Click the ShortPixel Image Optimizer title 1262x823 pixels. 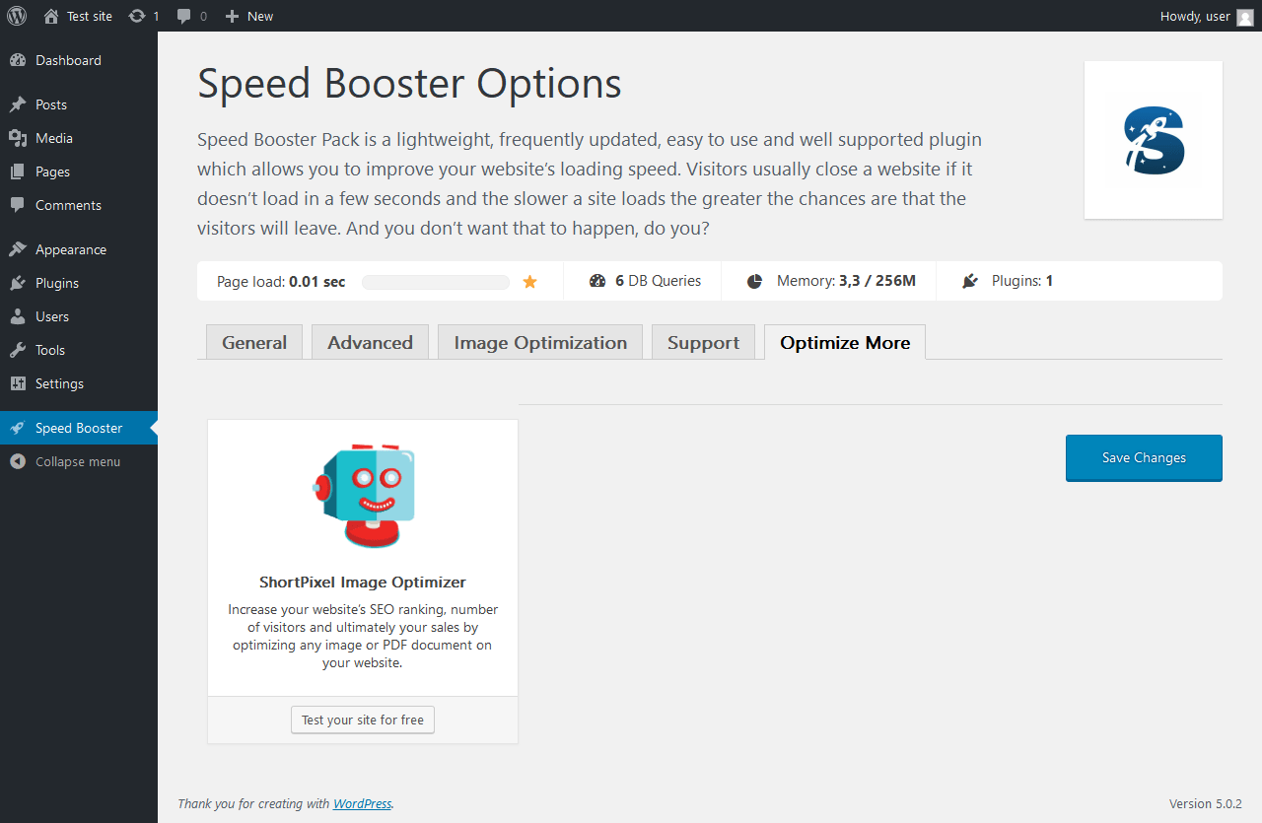(x=363, y=582)
